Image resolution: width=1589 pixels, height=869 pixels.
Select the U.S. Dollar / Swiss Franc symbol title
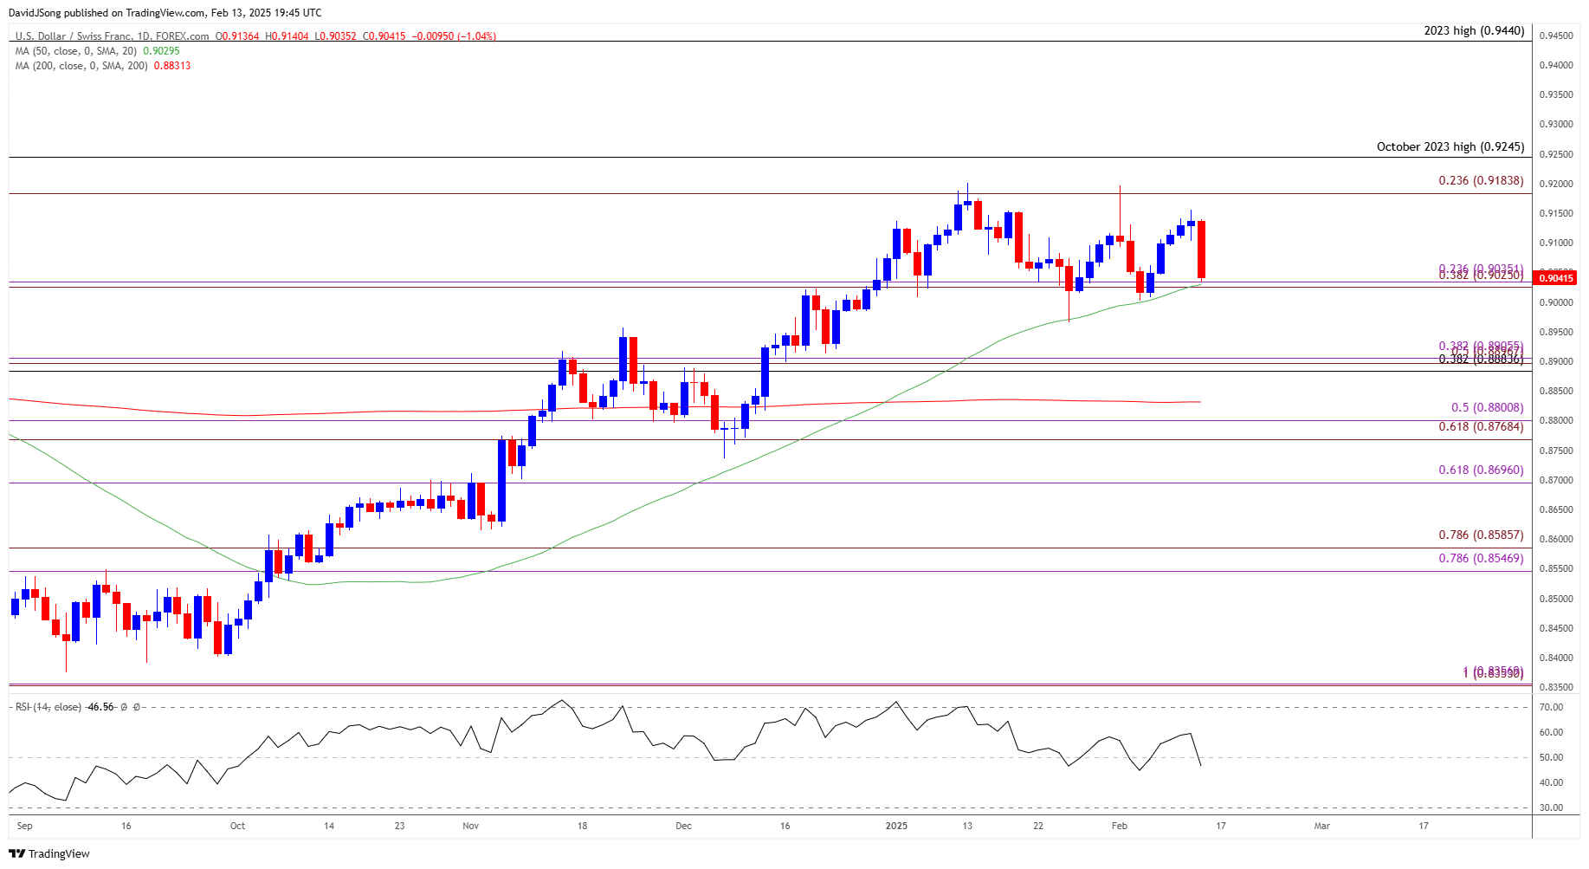pos(112,36)
